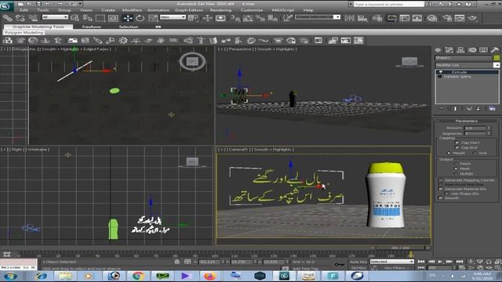
Task: Click the Unlink Selection tool
Action: coord(20,18)
